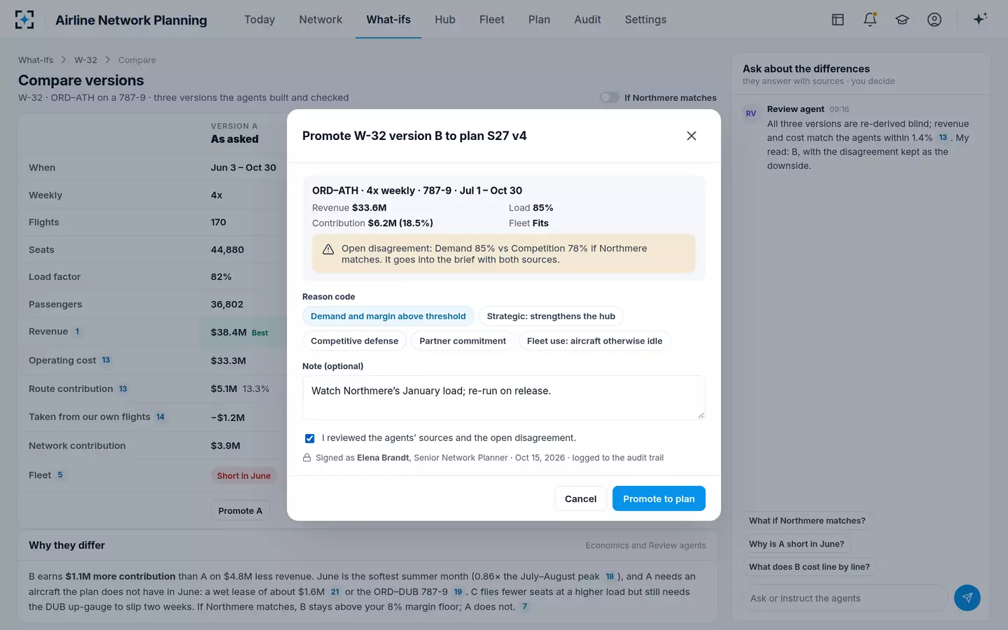This screenshot has height=630, width=1008.
Task: Open the user account icon
Action: pyautogui.click(x=934, y=20)
